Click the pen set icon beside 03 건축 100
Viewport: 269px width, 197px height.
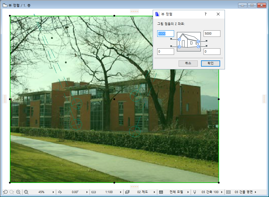pyautogui.click(x=195, y=192)
